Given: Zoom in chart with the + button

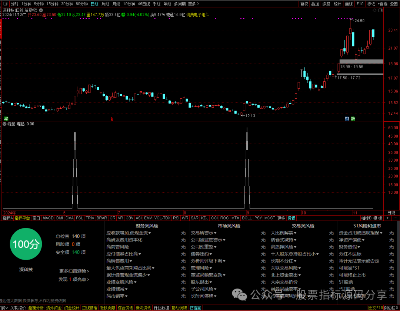Looking at the screenshot, I should coord(388,218).
